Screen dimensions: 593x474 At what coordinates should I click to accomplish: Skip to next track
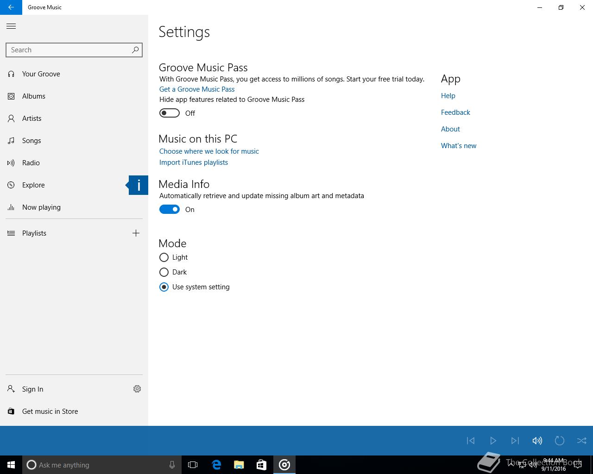click(515, 441)
